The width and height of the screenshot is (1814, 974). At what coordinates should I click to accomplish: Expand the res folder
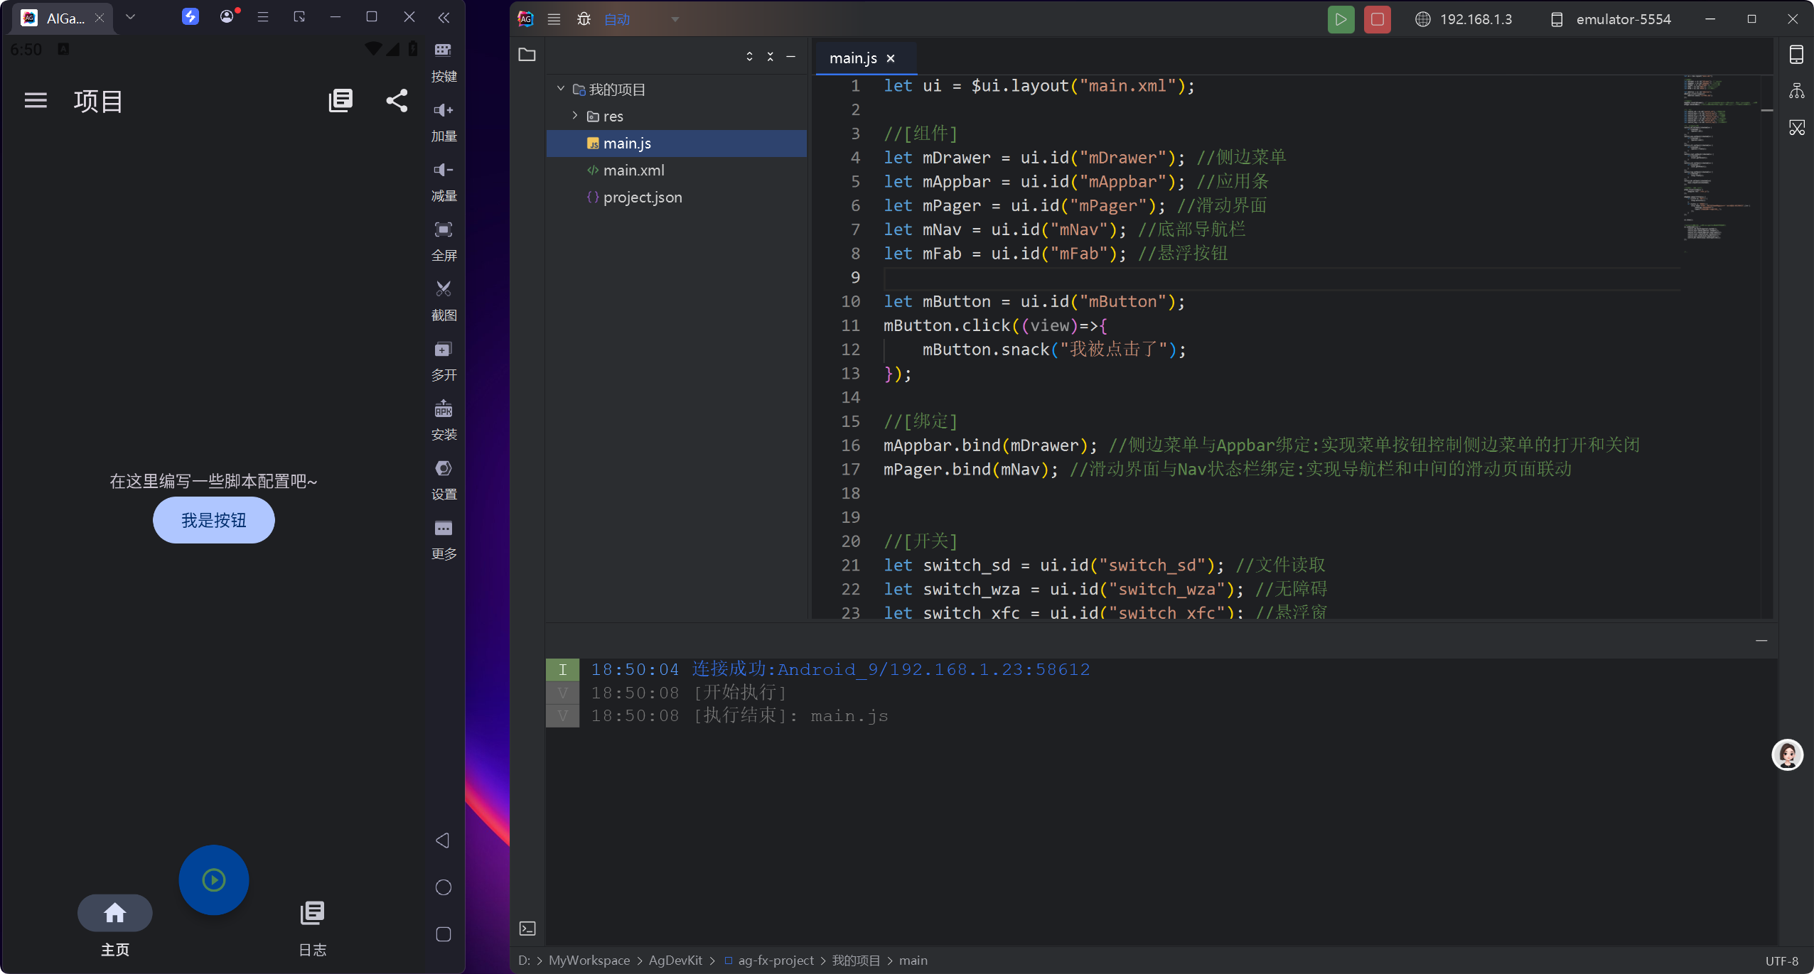(x=575, y=116)
